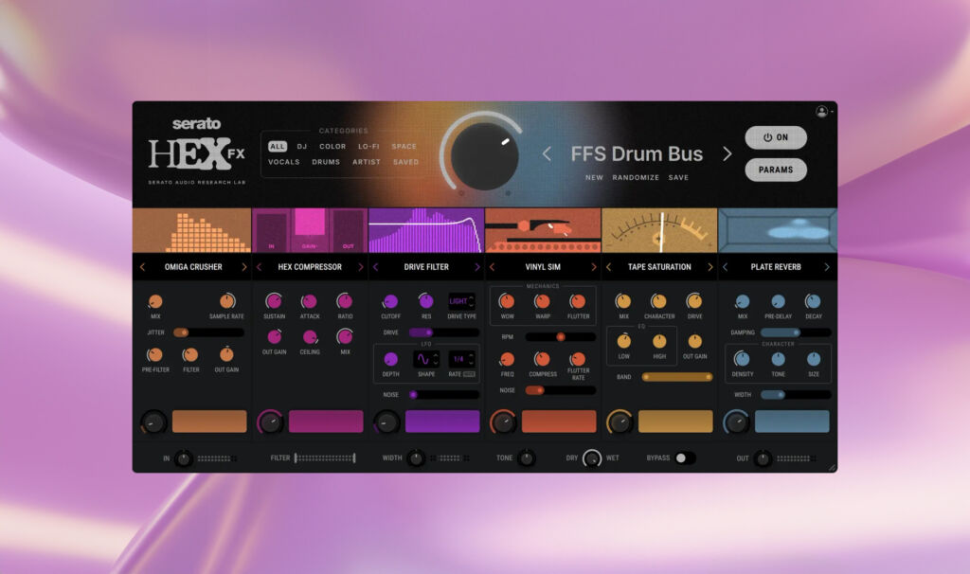Select the LO-FI category
970x574 pixels.
[370, 146]
